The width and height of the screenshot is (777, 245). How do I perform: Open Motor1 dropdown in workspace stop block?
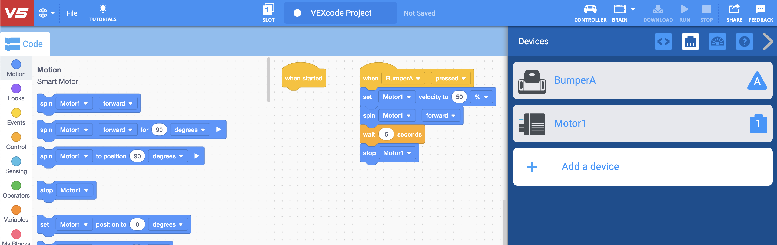pyautogui.click(x=397, y=153)
